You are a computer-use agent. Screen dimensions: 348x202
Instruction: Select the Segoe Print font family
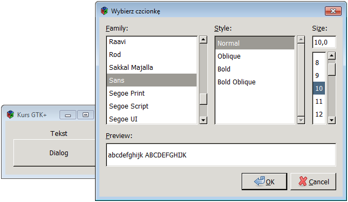coord(151,93)
